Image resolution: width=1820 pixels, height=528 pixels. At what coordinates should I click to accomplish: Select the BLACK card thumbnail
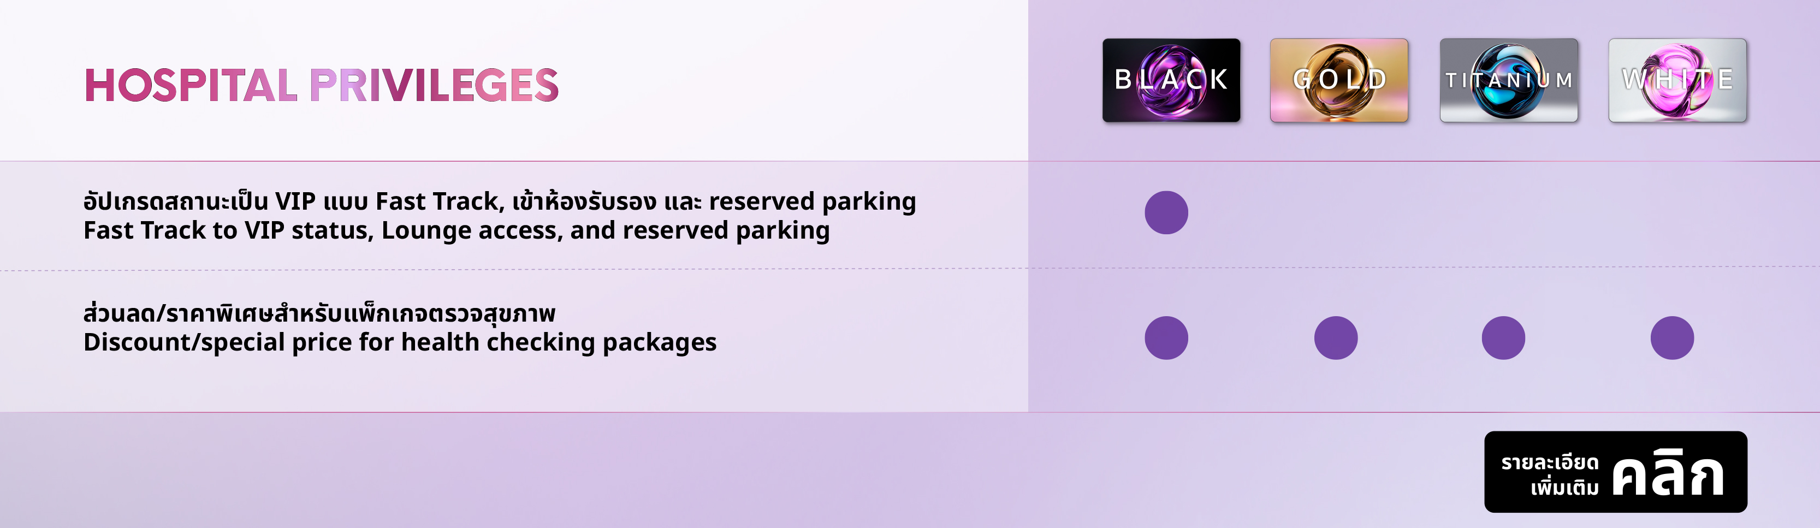[1171, 80]
